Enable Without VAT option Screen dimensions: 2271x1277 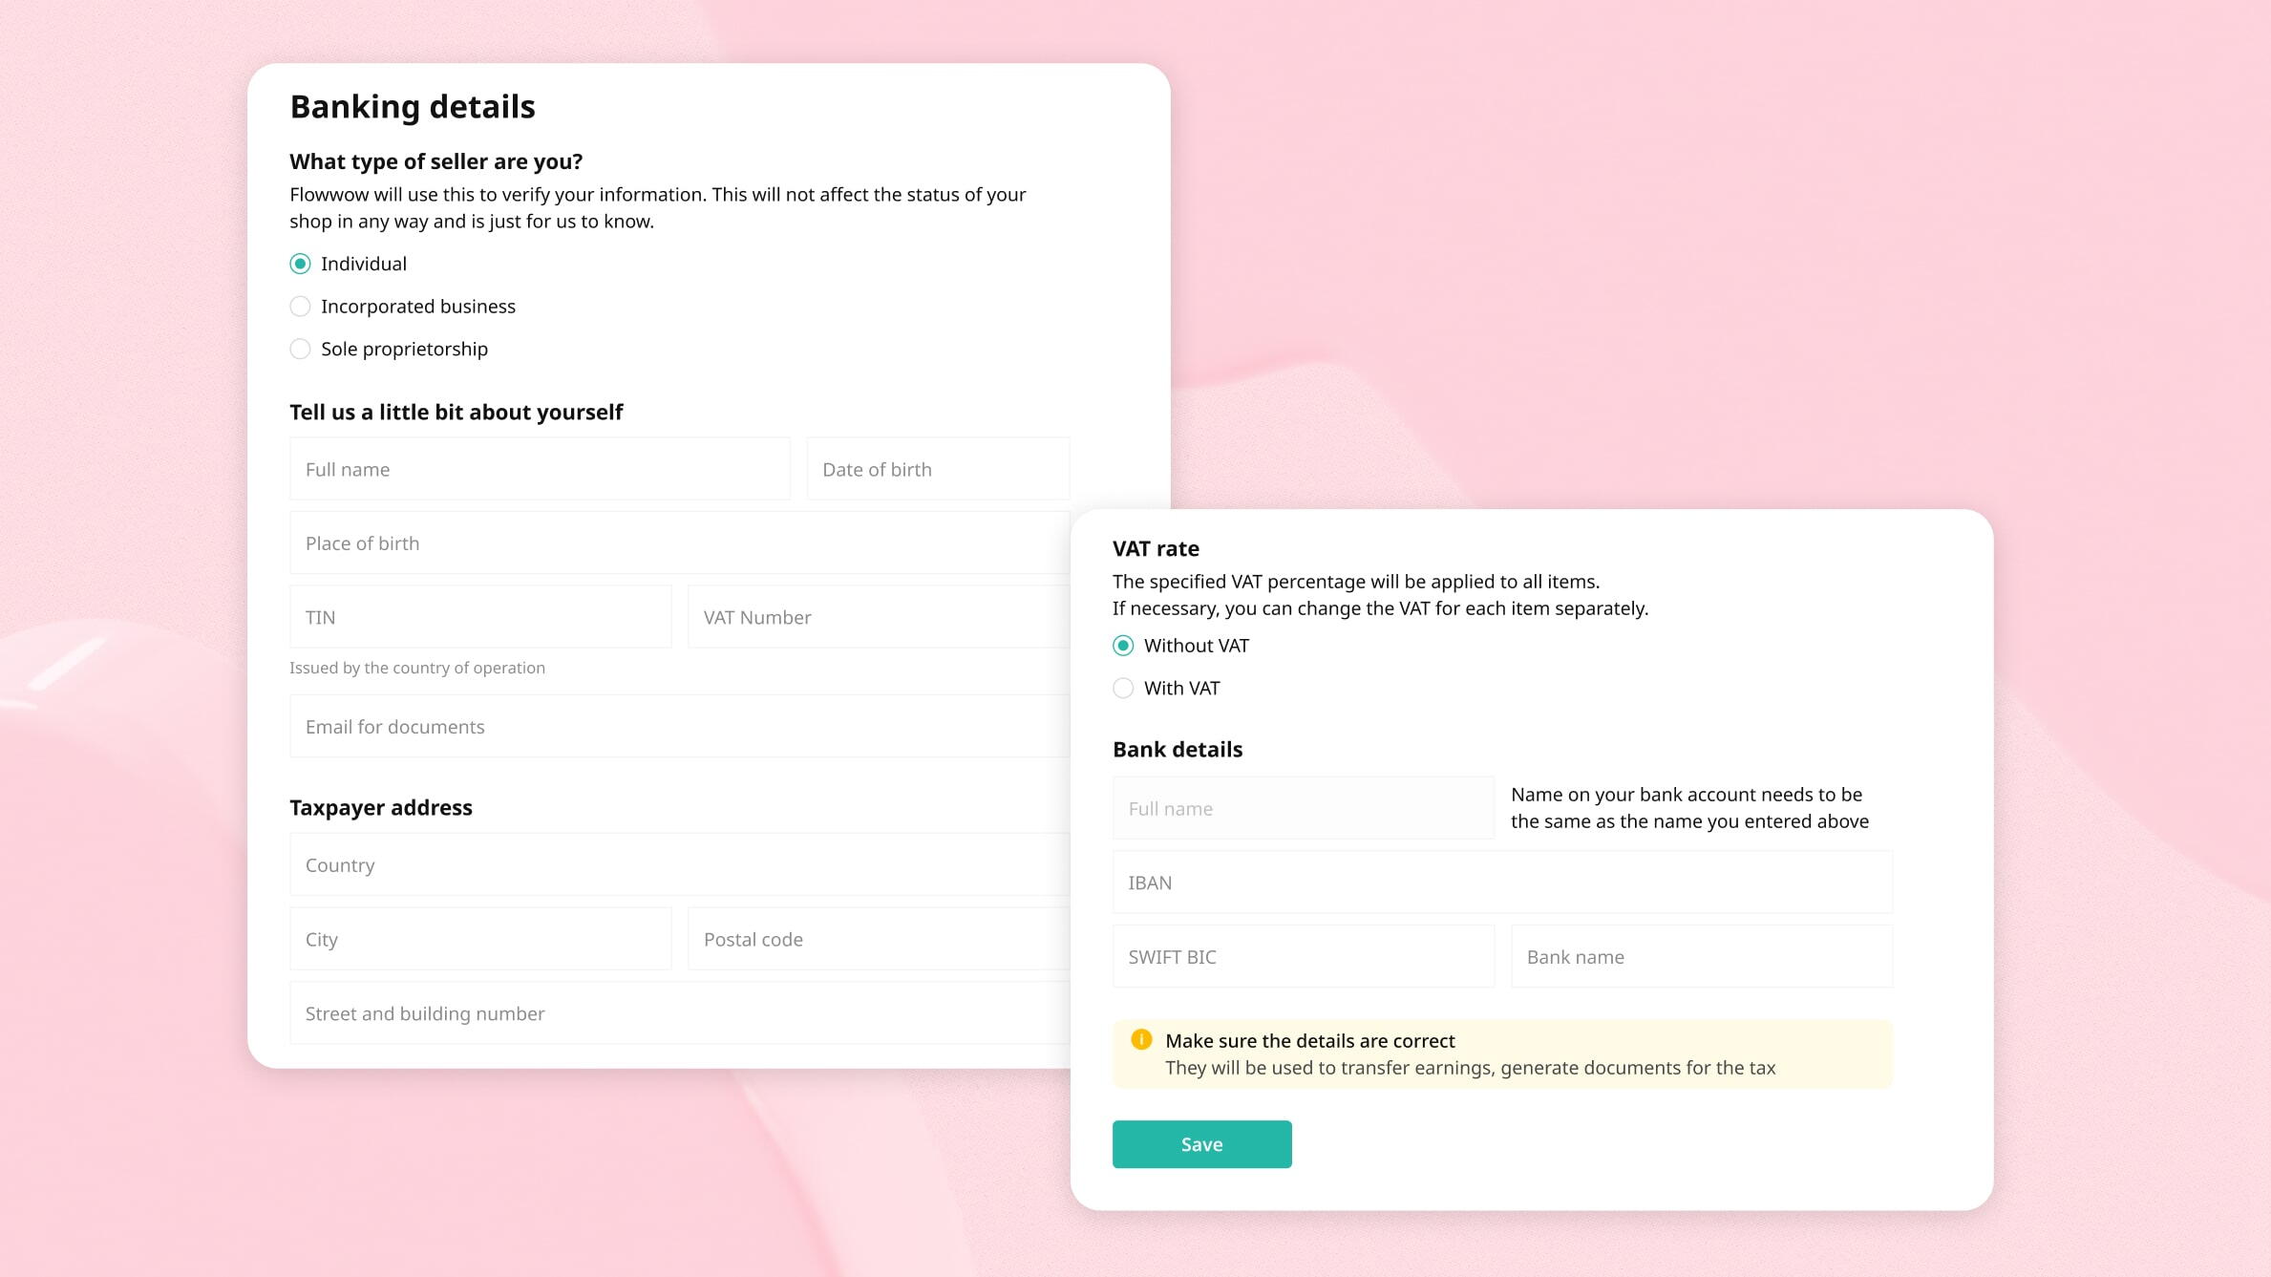pyautogui.click(x=1121, y=644)
